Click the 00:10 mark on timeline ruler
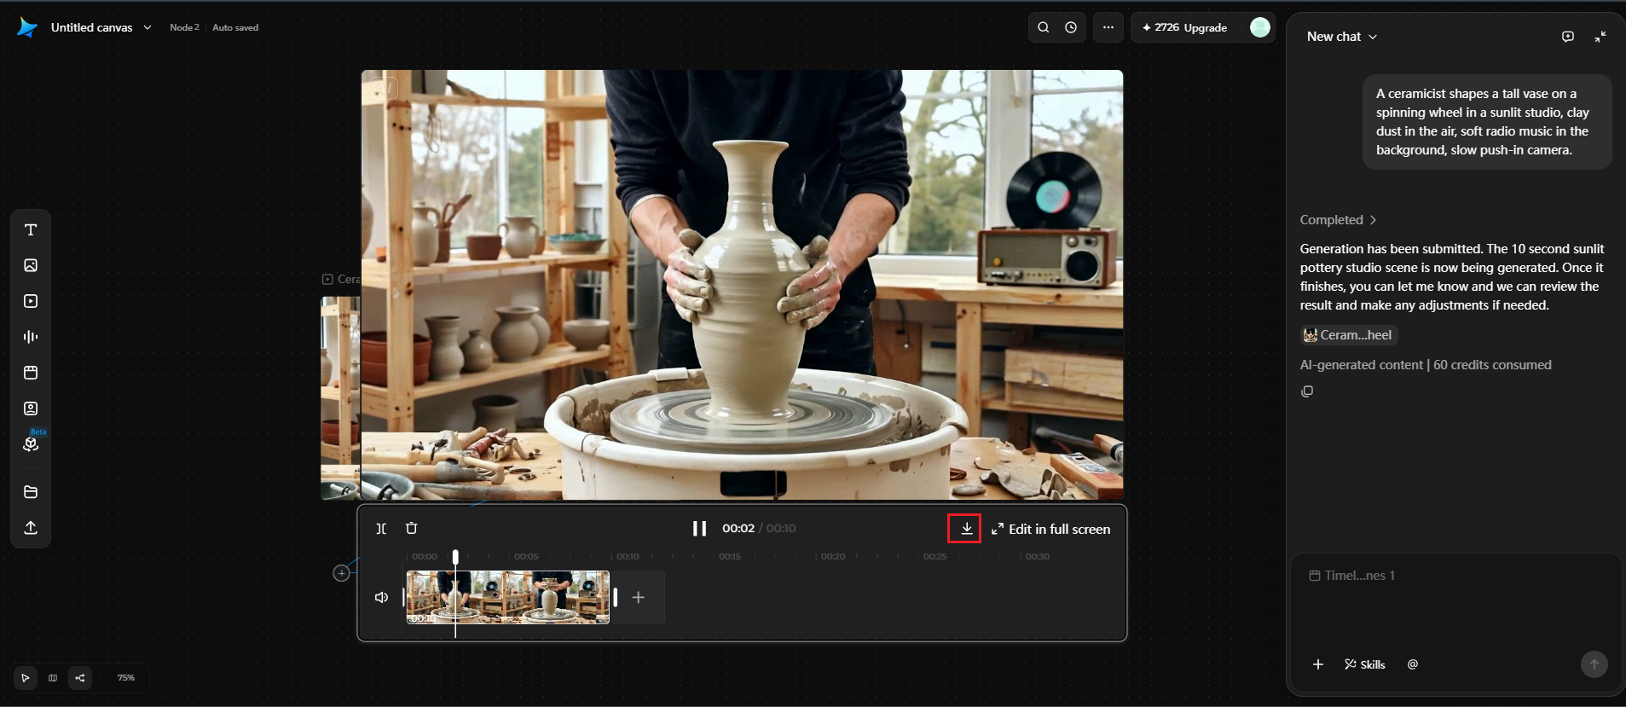This screenshot has height=707, width=1626. click(628, 556)
